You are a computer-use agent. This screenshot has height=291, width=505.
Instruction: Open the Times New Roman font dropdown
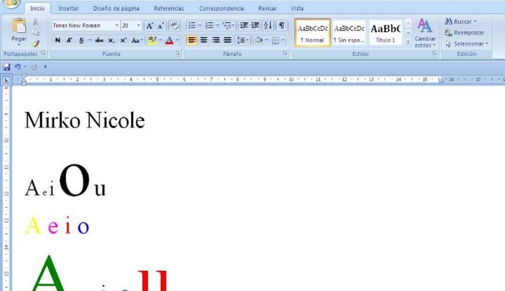(116, 25)
